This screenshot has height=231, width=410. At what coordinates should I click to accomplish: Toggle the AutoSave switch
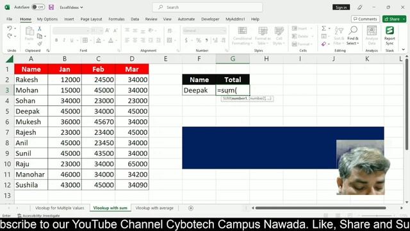[38, 7]
